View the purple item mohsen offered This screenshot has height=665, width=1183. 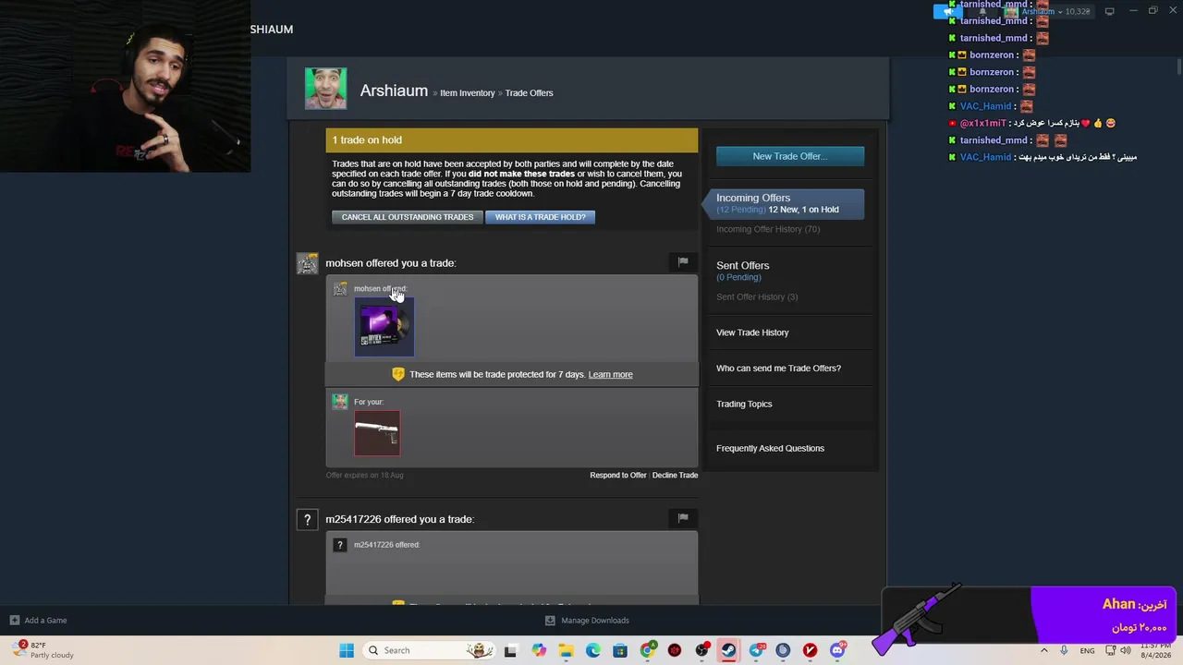[x=384, y=328]
